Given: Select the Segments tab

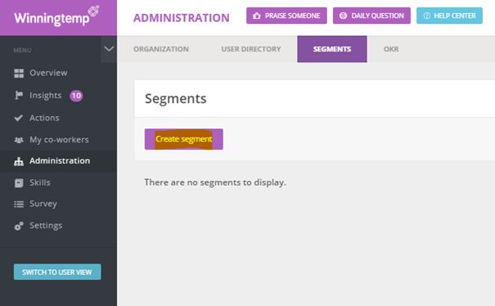Looking at the screenshot, I should pos(332,49).
